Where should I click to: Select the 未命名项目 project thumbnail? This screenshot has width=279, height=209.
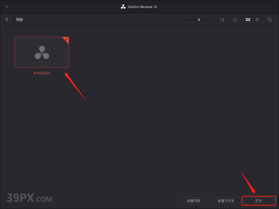[42, 52]
